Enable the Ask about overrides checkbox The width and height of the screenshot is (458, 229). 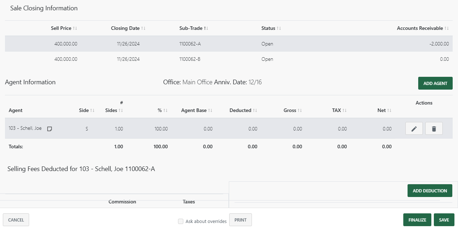pyautogui.click(x=180, y=221)
